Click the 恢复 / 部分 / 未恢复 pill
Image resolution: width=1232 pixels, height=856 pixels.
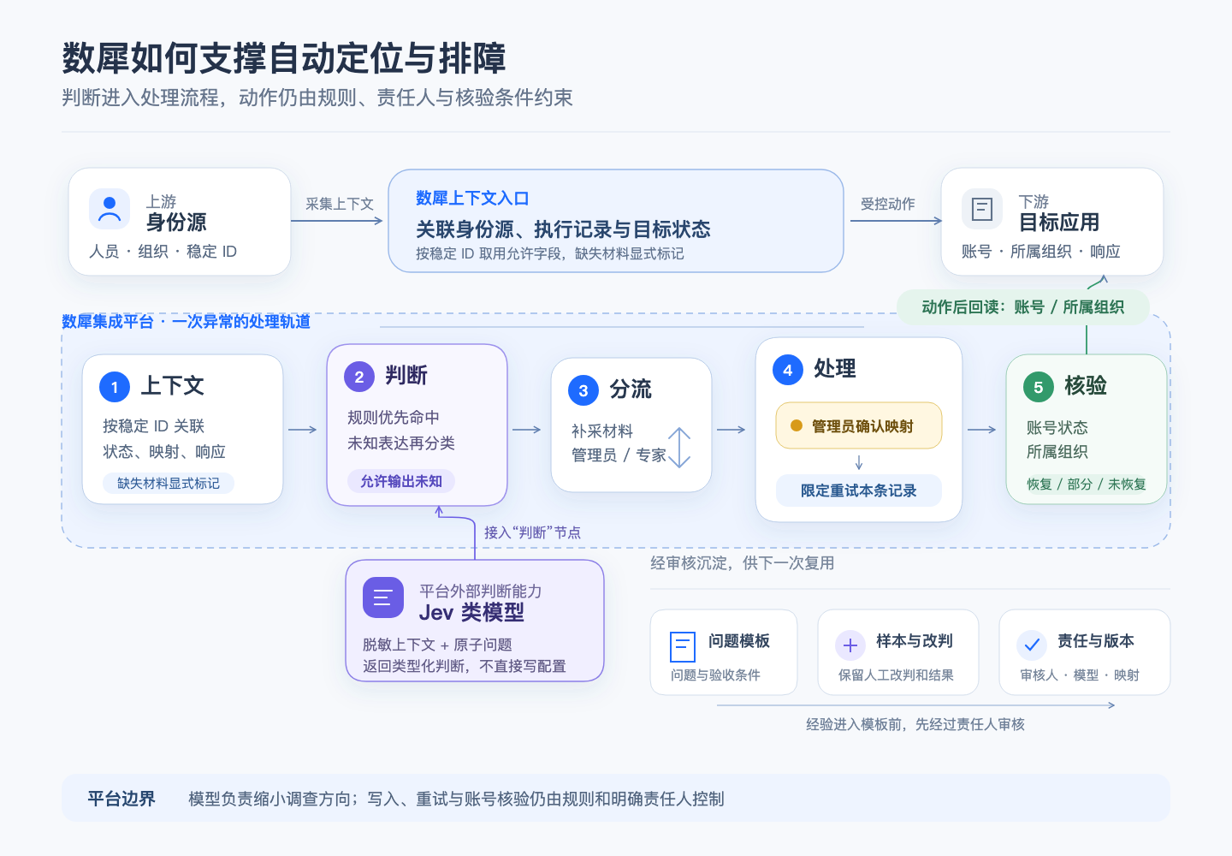tap(1087, 484)
